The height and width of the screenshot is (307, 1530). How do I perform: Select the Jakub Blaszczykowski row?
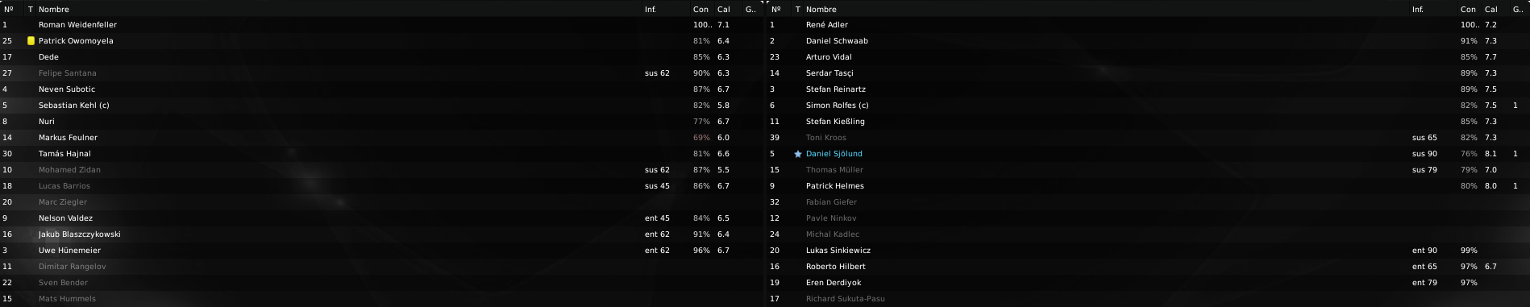[x=382, y=234]
